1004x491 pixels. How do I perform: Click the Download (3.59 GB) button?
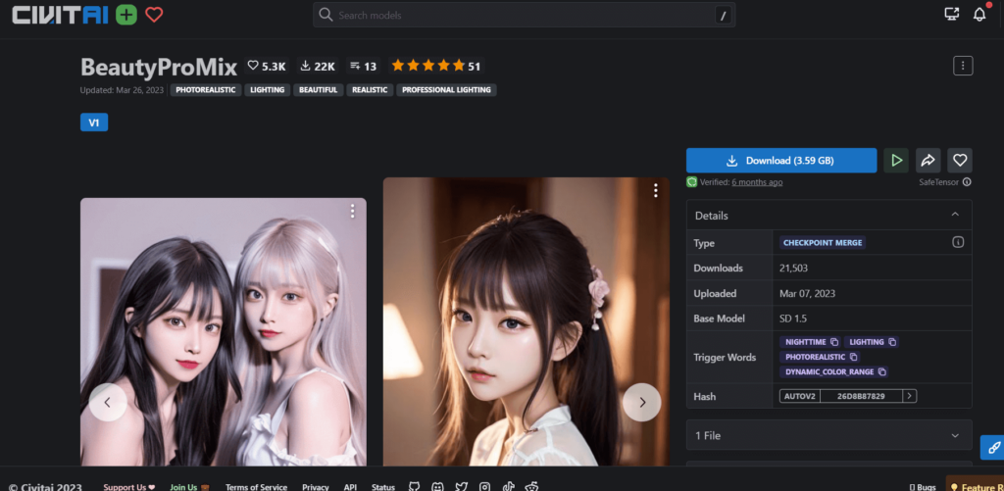pos(780,161)
